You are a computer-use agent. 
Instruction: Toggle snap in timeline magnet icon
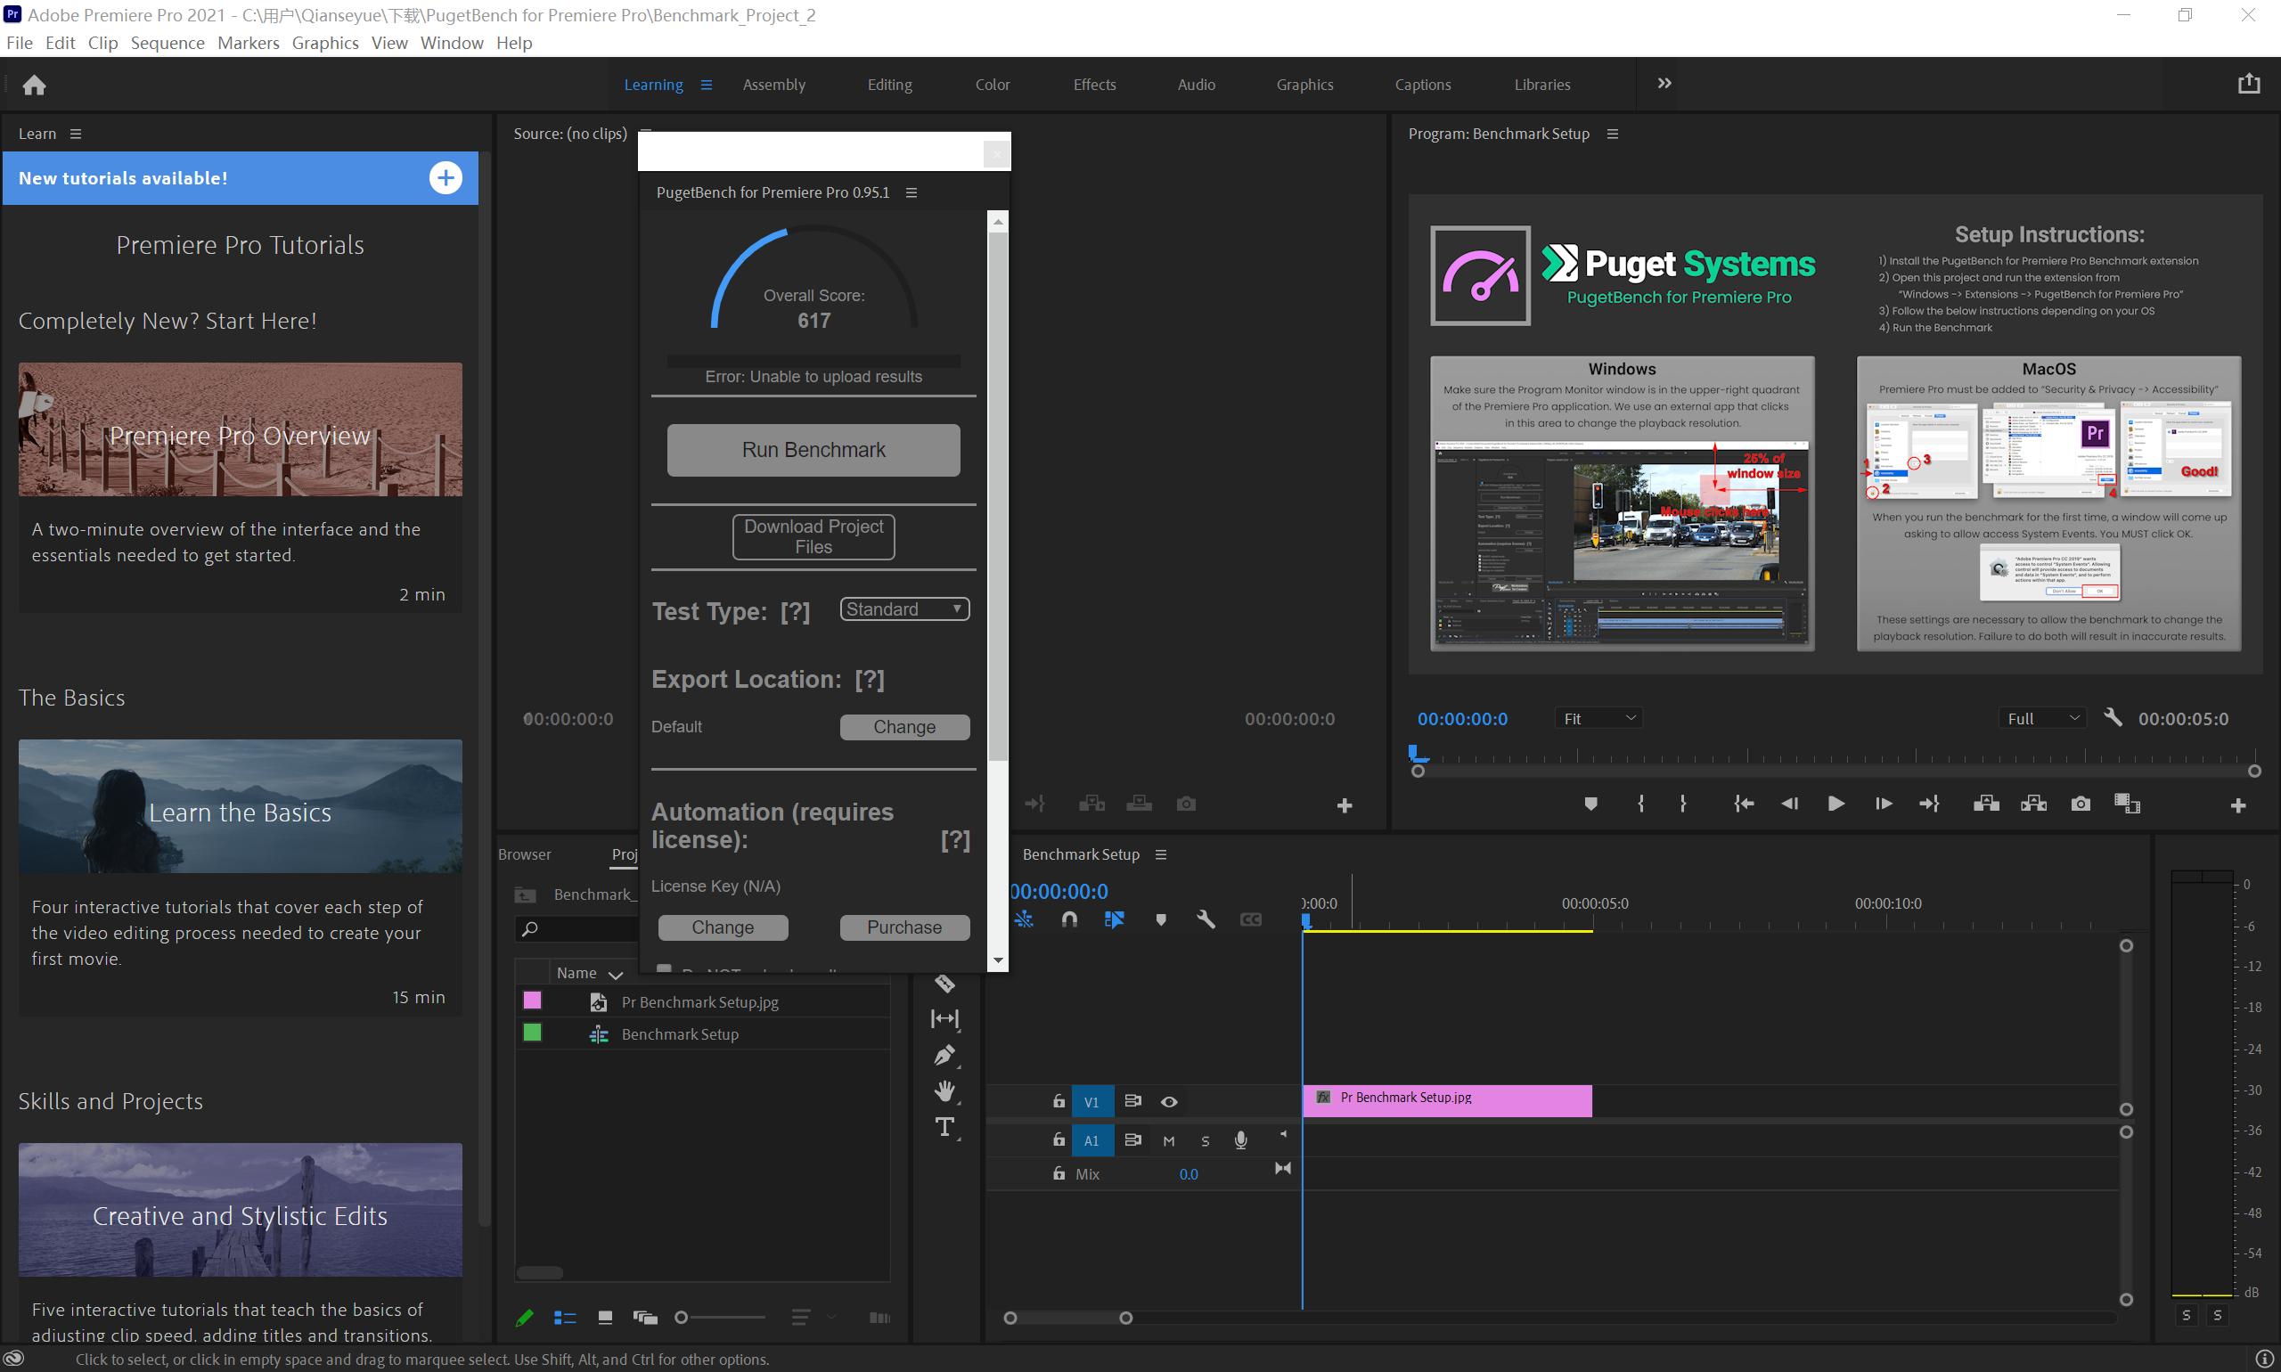click(x=1069, y=919)
